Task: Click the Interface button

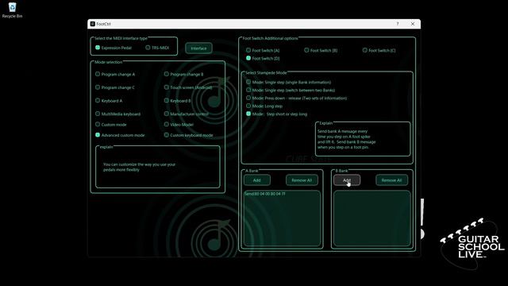Action: coord(198,48)
